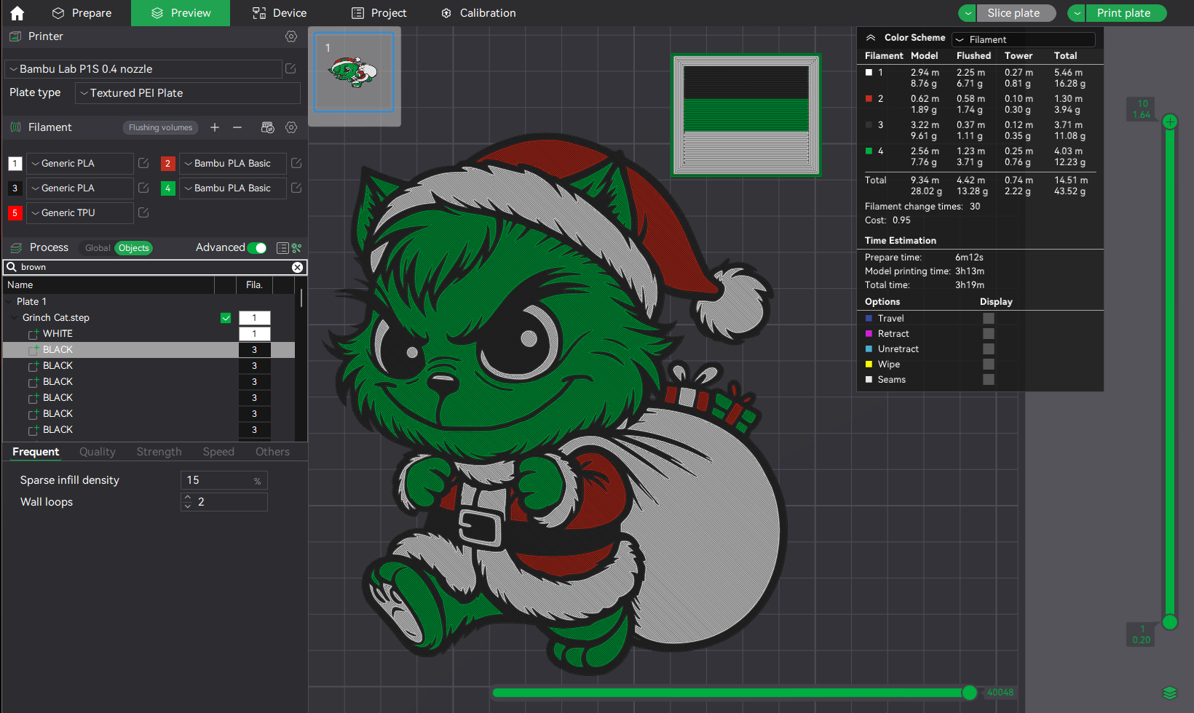This screenshot has width=1194, height=713.
Task: Open printer preset dropdown
Action: [143, 69]
